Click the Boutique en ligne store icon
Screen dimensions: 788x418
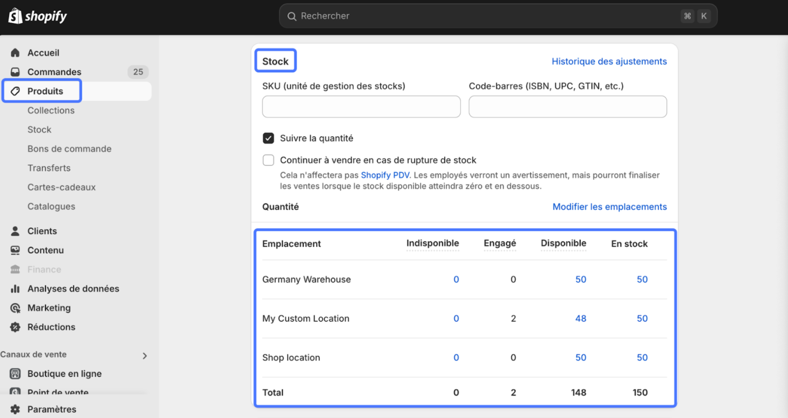(x=15, y=373)
